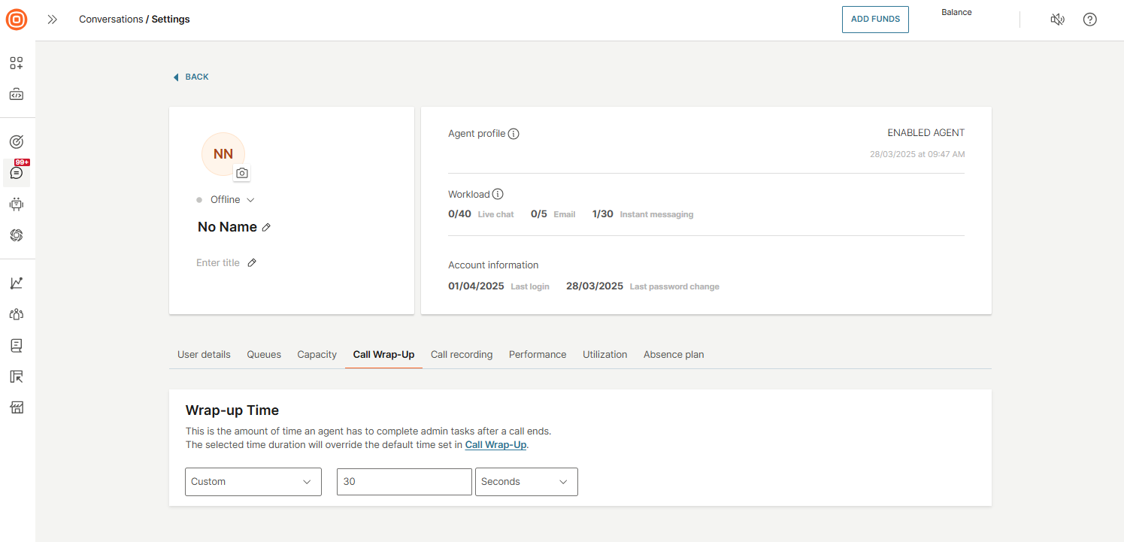The image size is (1124, 542).
Task: Open the arrow-in-frame icon below the book icon
Action: [17, 377]
